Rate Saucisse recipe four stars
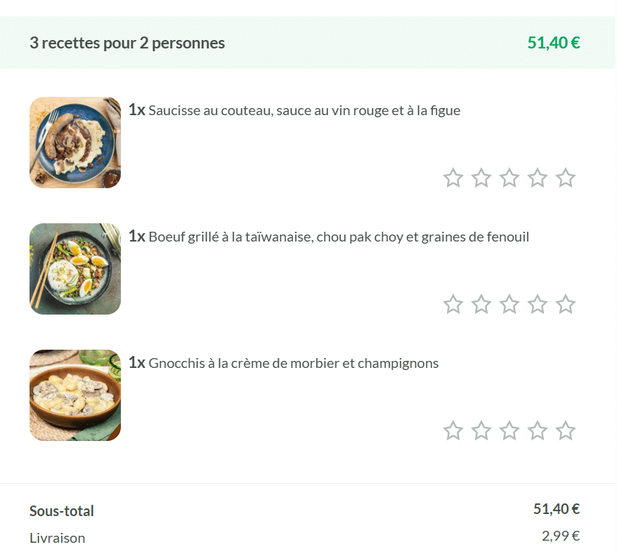Screen dimensions: 617x554 tap(538, 178)
